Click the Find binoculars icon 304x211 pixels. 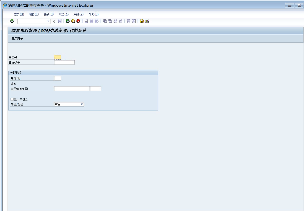92,21
